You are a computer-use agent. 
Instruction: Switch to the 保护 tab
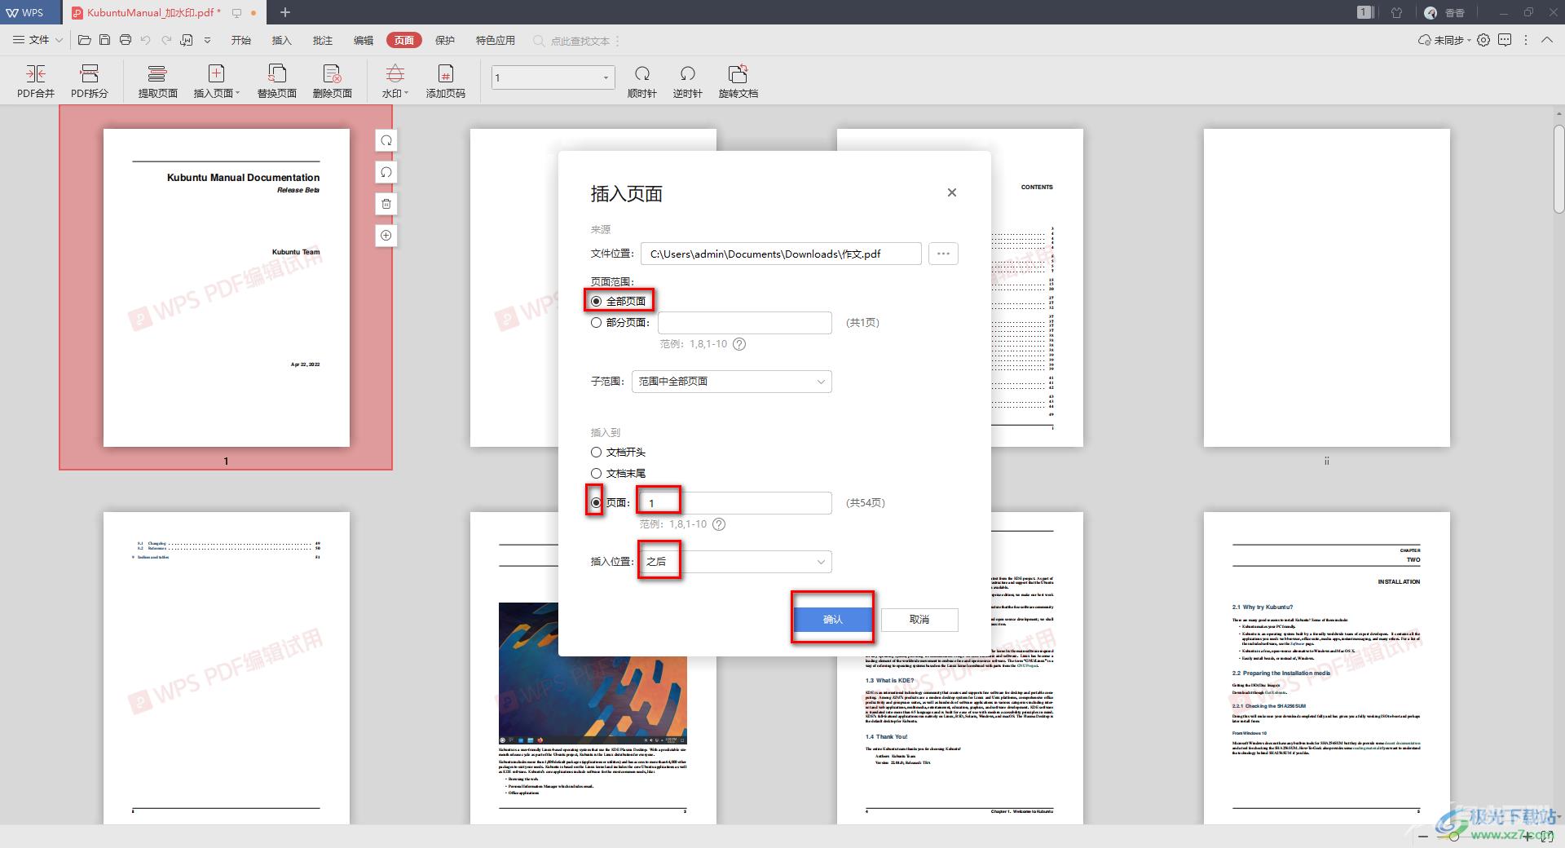coord(445,40)
